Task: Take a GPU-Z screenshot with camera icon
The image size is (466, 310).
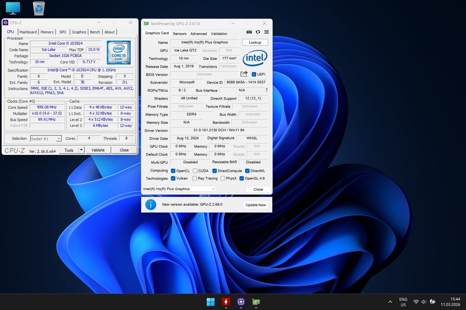Action: (249, 32)
